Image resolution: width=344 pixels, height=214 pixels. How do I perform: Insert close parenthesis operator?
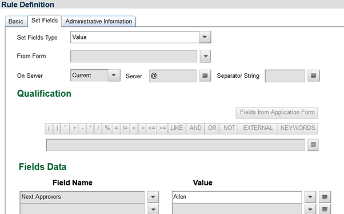[57, 129]
